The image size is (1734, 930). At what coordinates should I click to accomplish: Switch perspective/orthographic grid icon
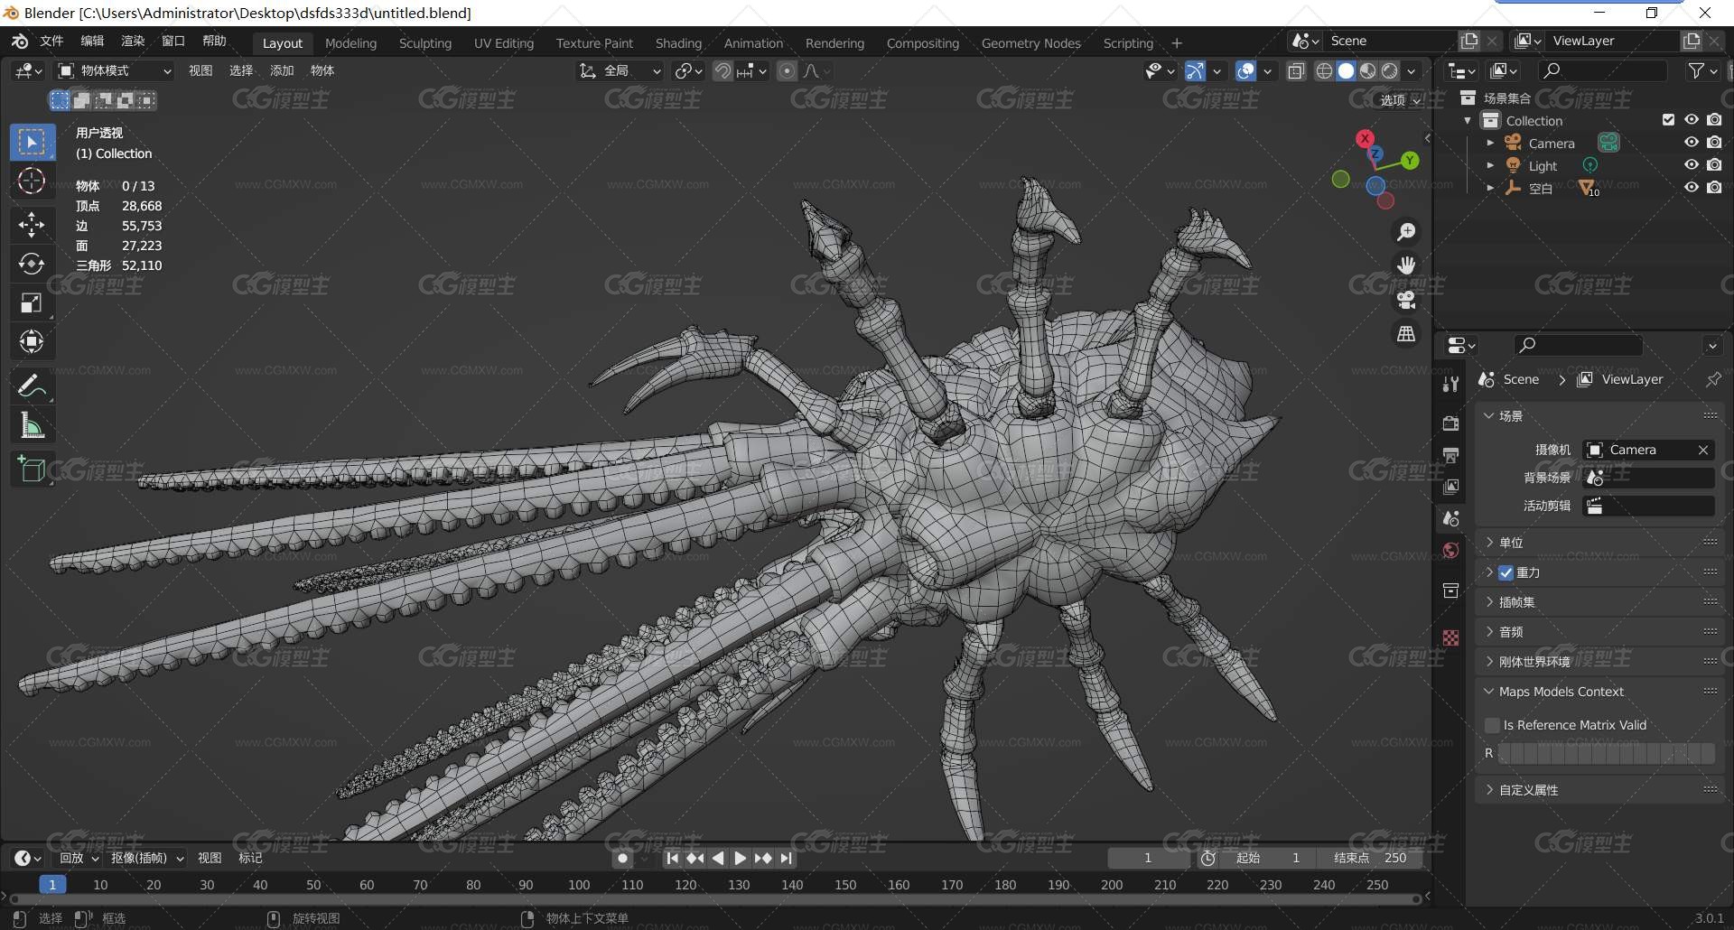point(1406,334)
